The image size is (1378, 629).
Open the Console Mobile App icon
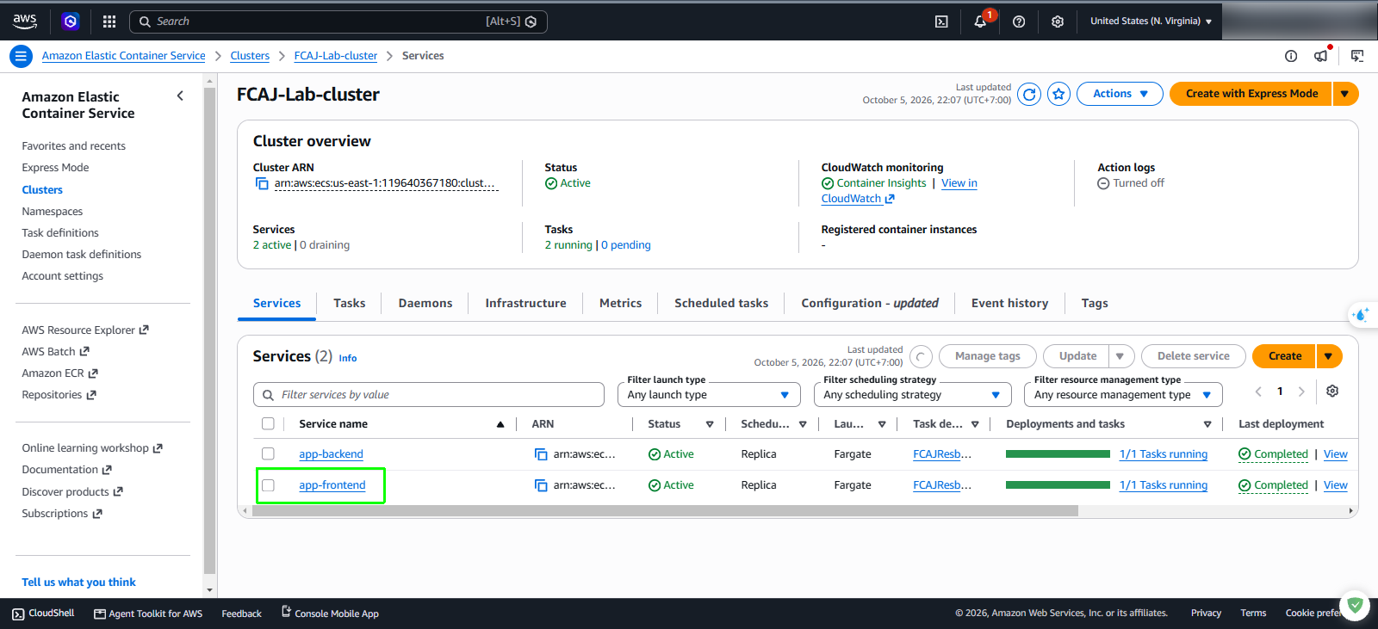(286, 612)
